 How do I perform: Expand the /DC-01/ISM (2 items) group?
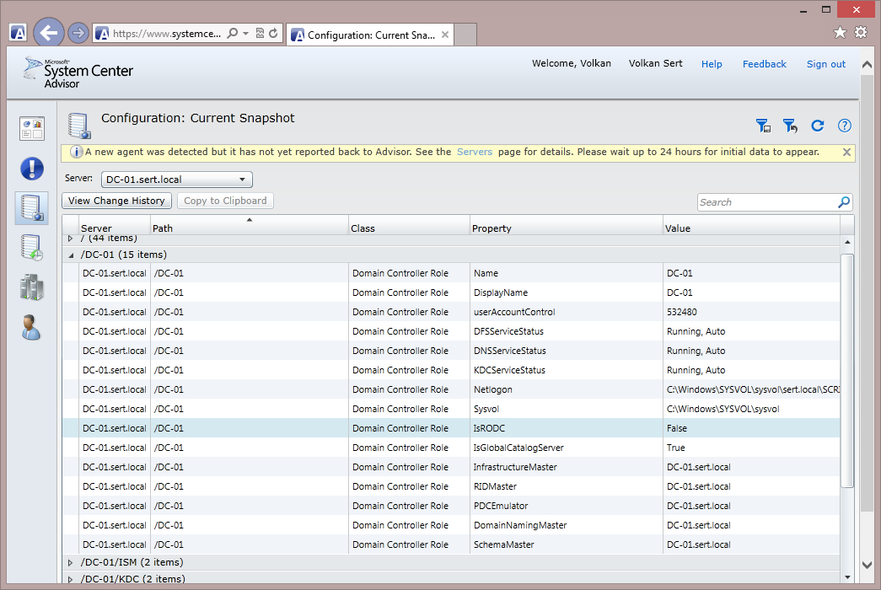[x=70, y=562]
